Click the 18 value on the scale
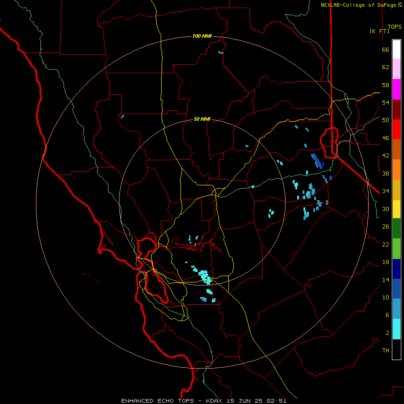This screenshot has height=404, width=404. (x=386, y=262)
